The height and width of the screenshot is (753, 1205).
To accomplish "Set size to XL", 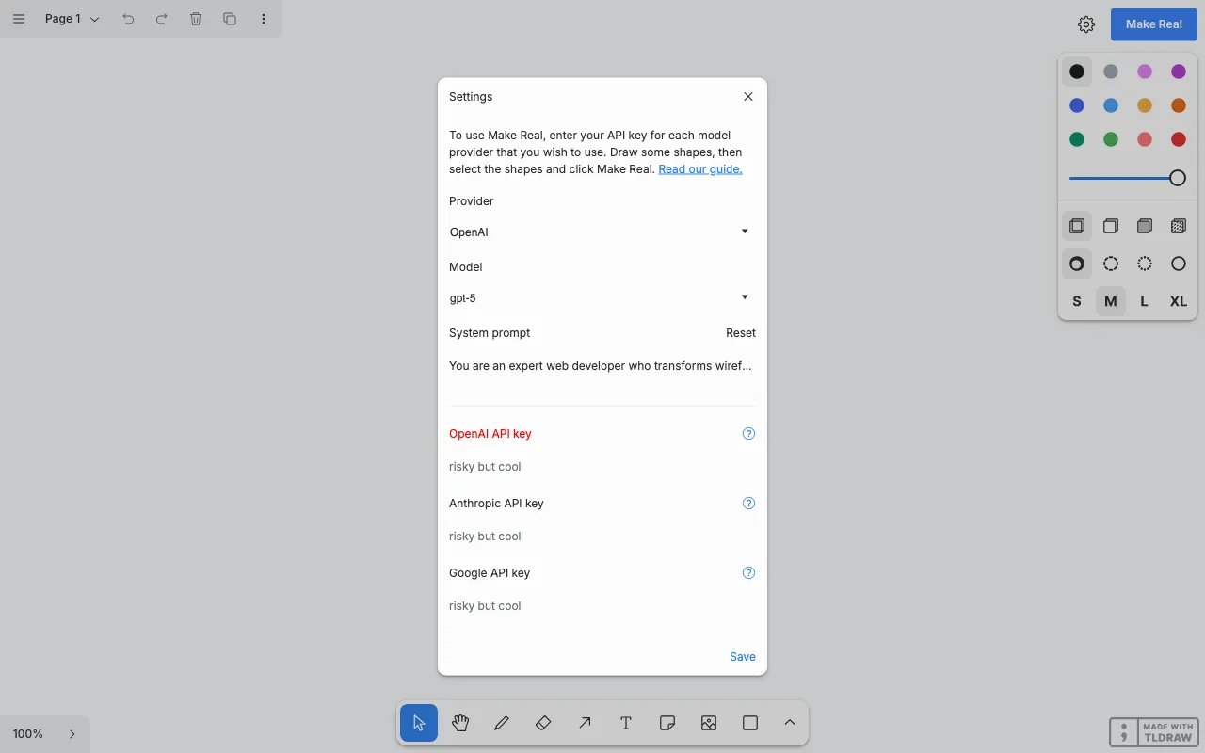I will coord(1179,301).
